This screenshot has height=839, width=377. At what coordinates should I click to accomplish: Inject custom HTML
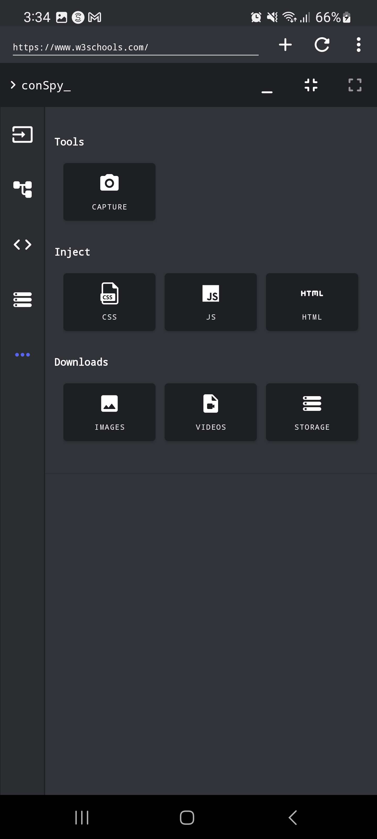coord(312,302)
